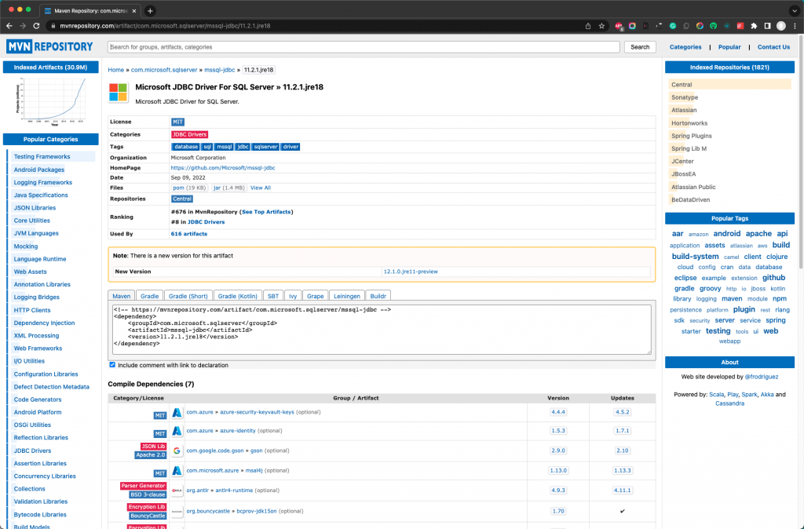This screenshot has width=804, height=529.
Task: Click version 2.9.0 of gson
Action: coord(558,451)
